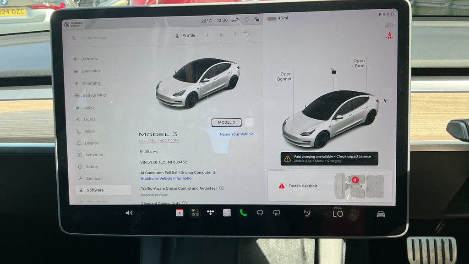Open the Calendar app

tap(180, 213)
